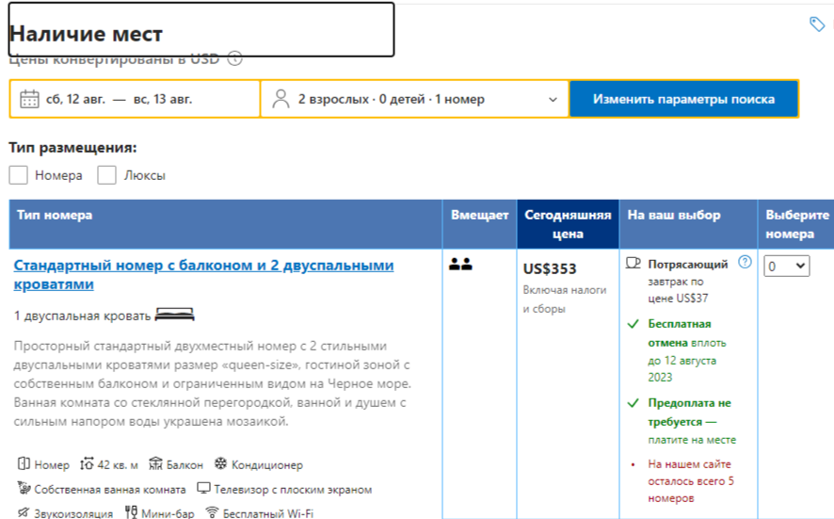
Task: Expand the guests selector '2 взрослых · 0 детей'
Action: [x=415, y=99]
